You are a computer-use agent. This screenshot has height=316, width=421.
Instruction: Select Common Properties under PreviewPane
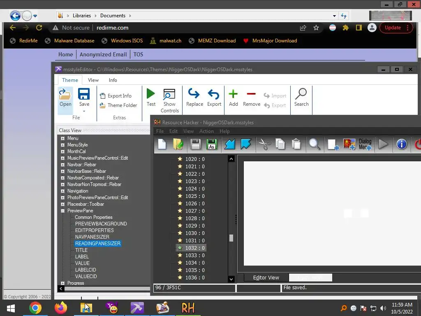(x=93, y=217)
